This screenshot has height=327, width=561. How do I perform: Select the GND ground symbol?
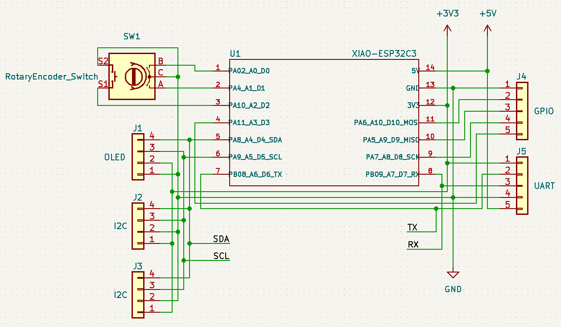[x=453, y=275]
